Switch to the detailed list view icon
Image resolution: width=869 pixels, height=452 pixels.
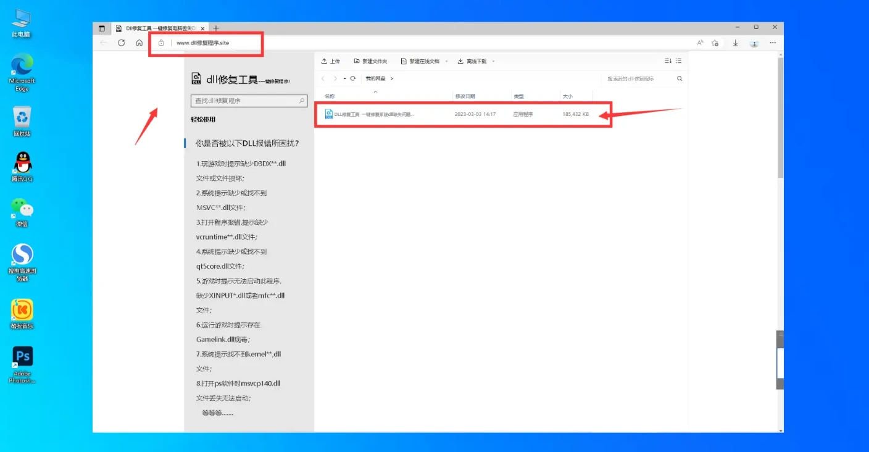pyautogui.click(x=679, y=61)
